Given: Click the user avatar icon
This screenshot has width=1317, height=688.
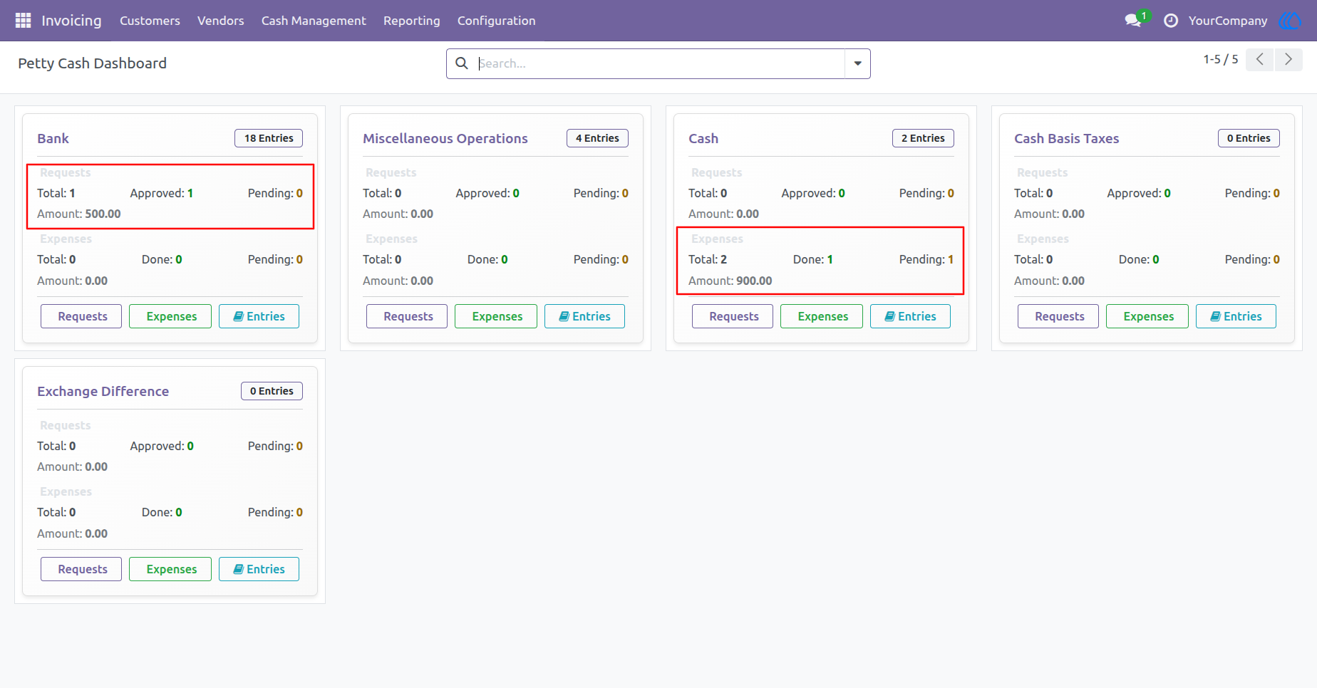Looking at the screenshot, I should [x=1290, y=21].
